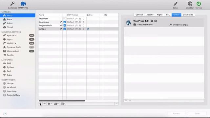The height and width of the screenshot is (118, 210).
Task: Open recent host ProjectsMain
Action: 13,95
